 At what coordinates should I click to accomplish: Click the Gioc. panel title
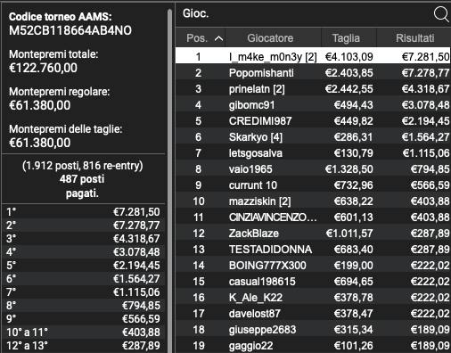[196, 13]
